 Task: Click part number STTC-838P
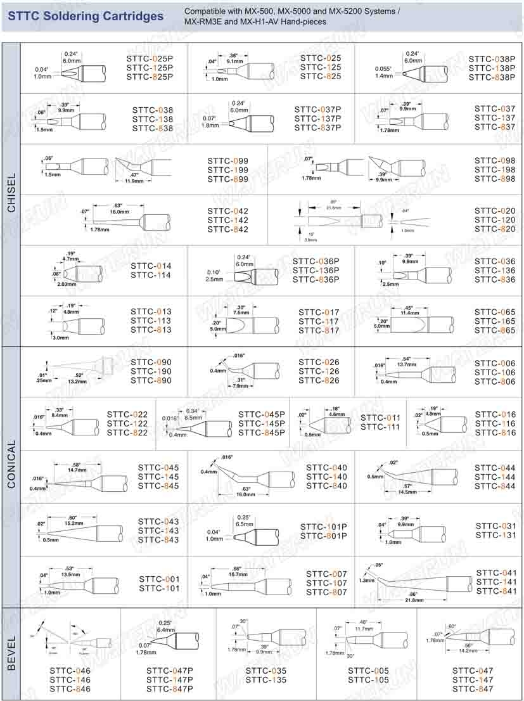(492, 77)
